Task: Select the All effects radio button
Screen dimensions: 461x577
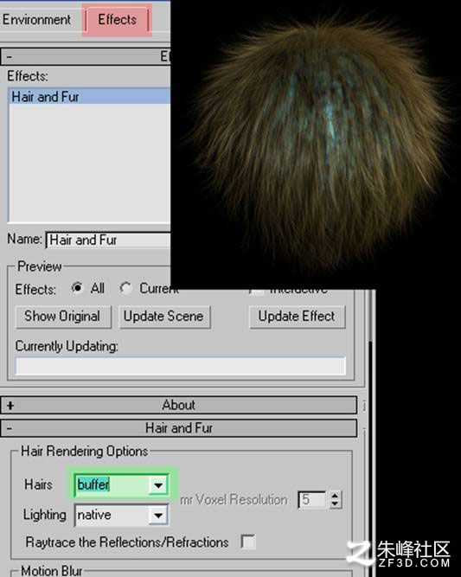Action: click(x=77, y=288)
